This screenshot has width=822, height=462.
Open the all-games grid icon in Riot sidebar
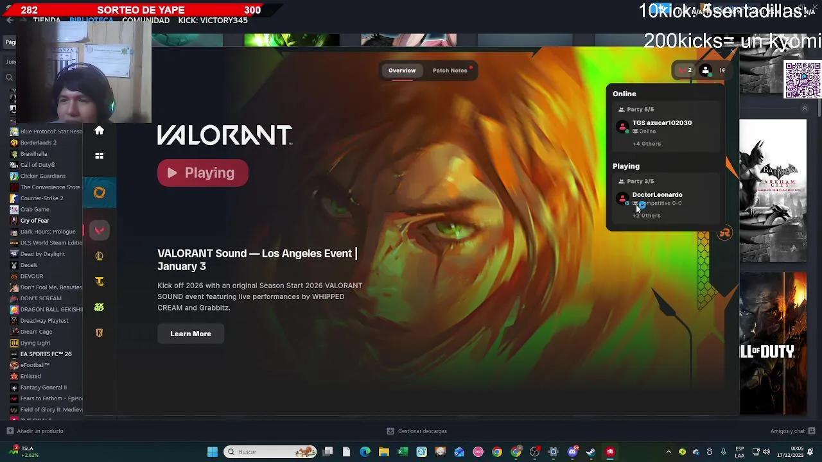[x=99, y=155]
